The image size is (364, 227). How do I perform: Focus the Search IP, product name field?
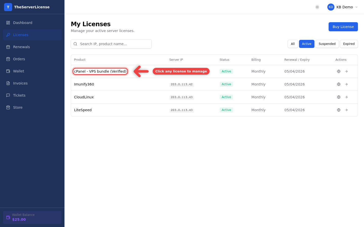tap(111, 44)
